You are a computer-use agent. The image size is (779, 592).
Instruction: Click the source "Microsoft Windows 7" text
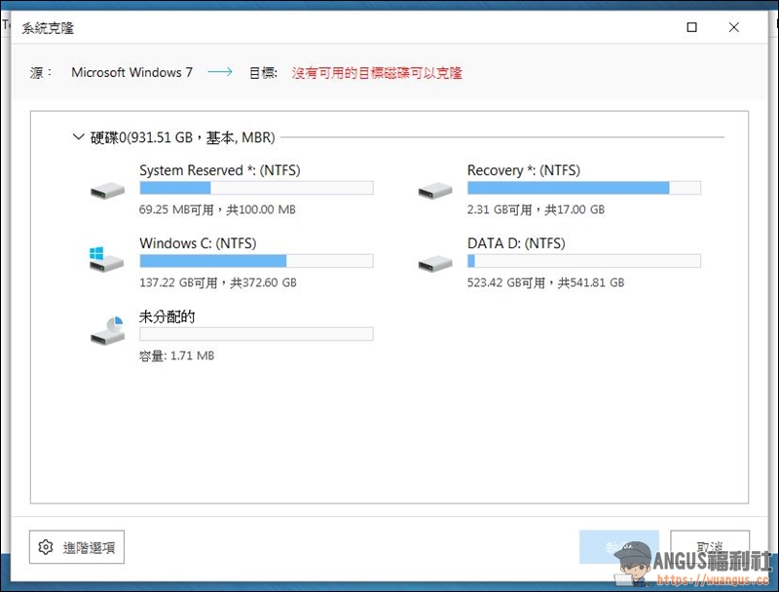pyautogui.click(x=132, y=73)
